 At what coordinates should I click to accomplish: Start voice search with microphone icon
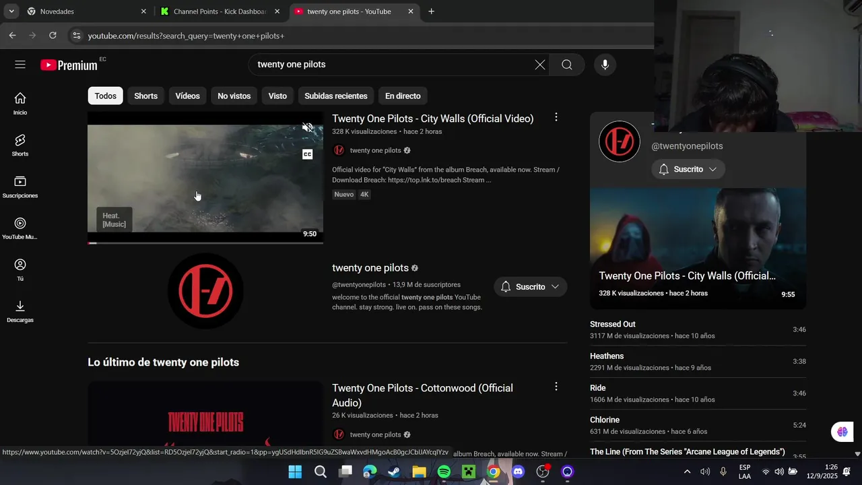point(605,65)
